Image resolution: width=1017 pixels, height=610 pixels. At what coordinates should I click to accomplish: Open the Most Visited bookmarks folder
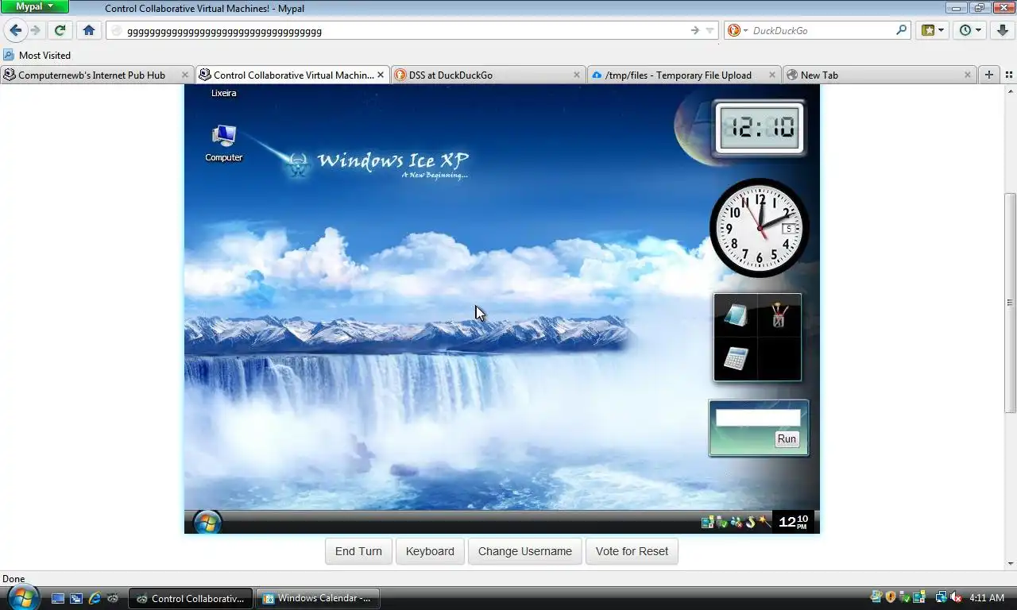click(x=37, y=55)
